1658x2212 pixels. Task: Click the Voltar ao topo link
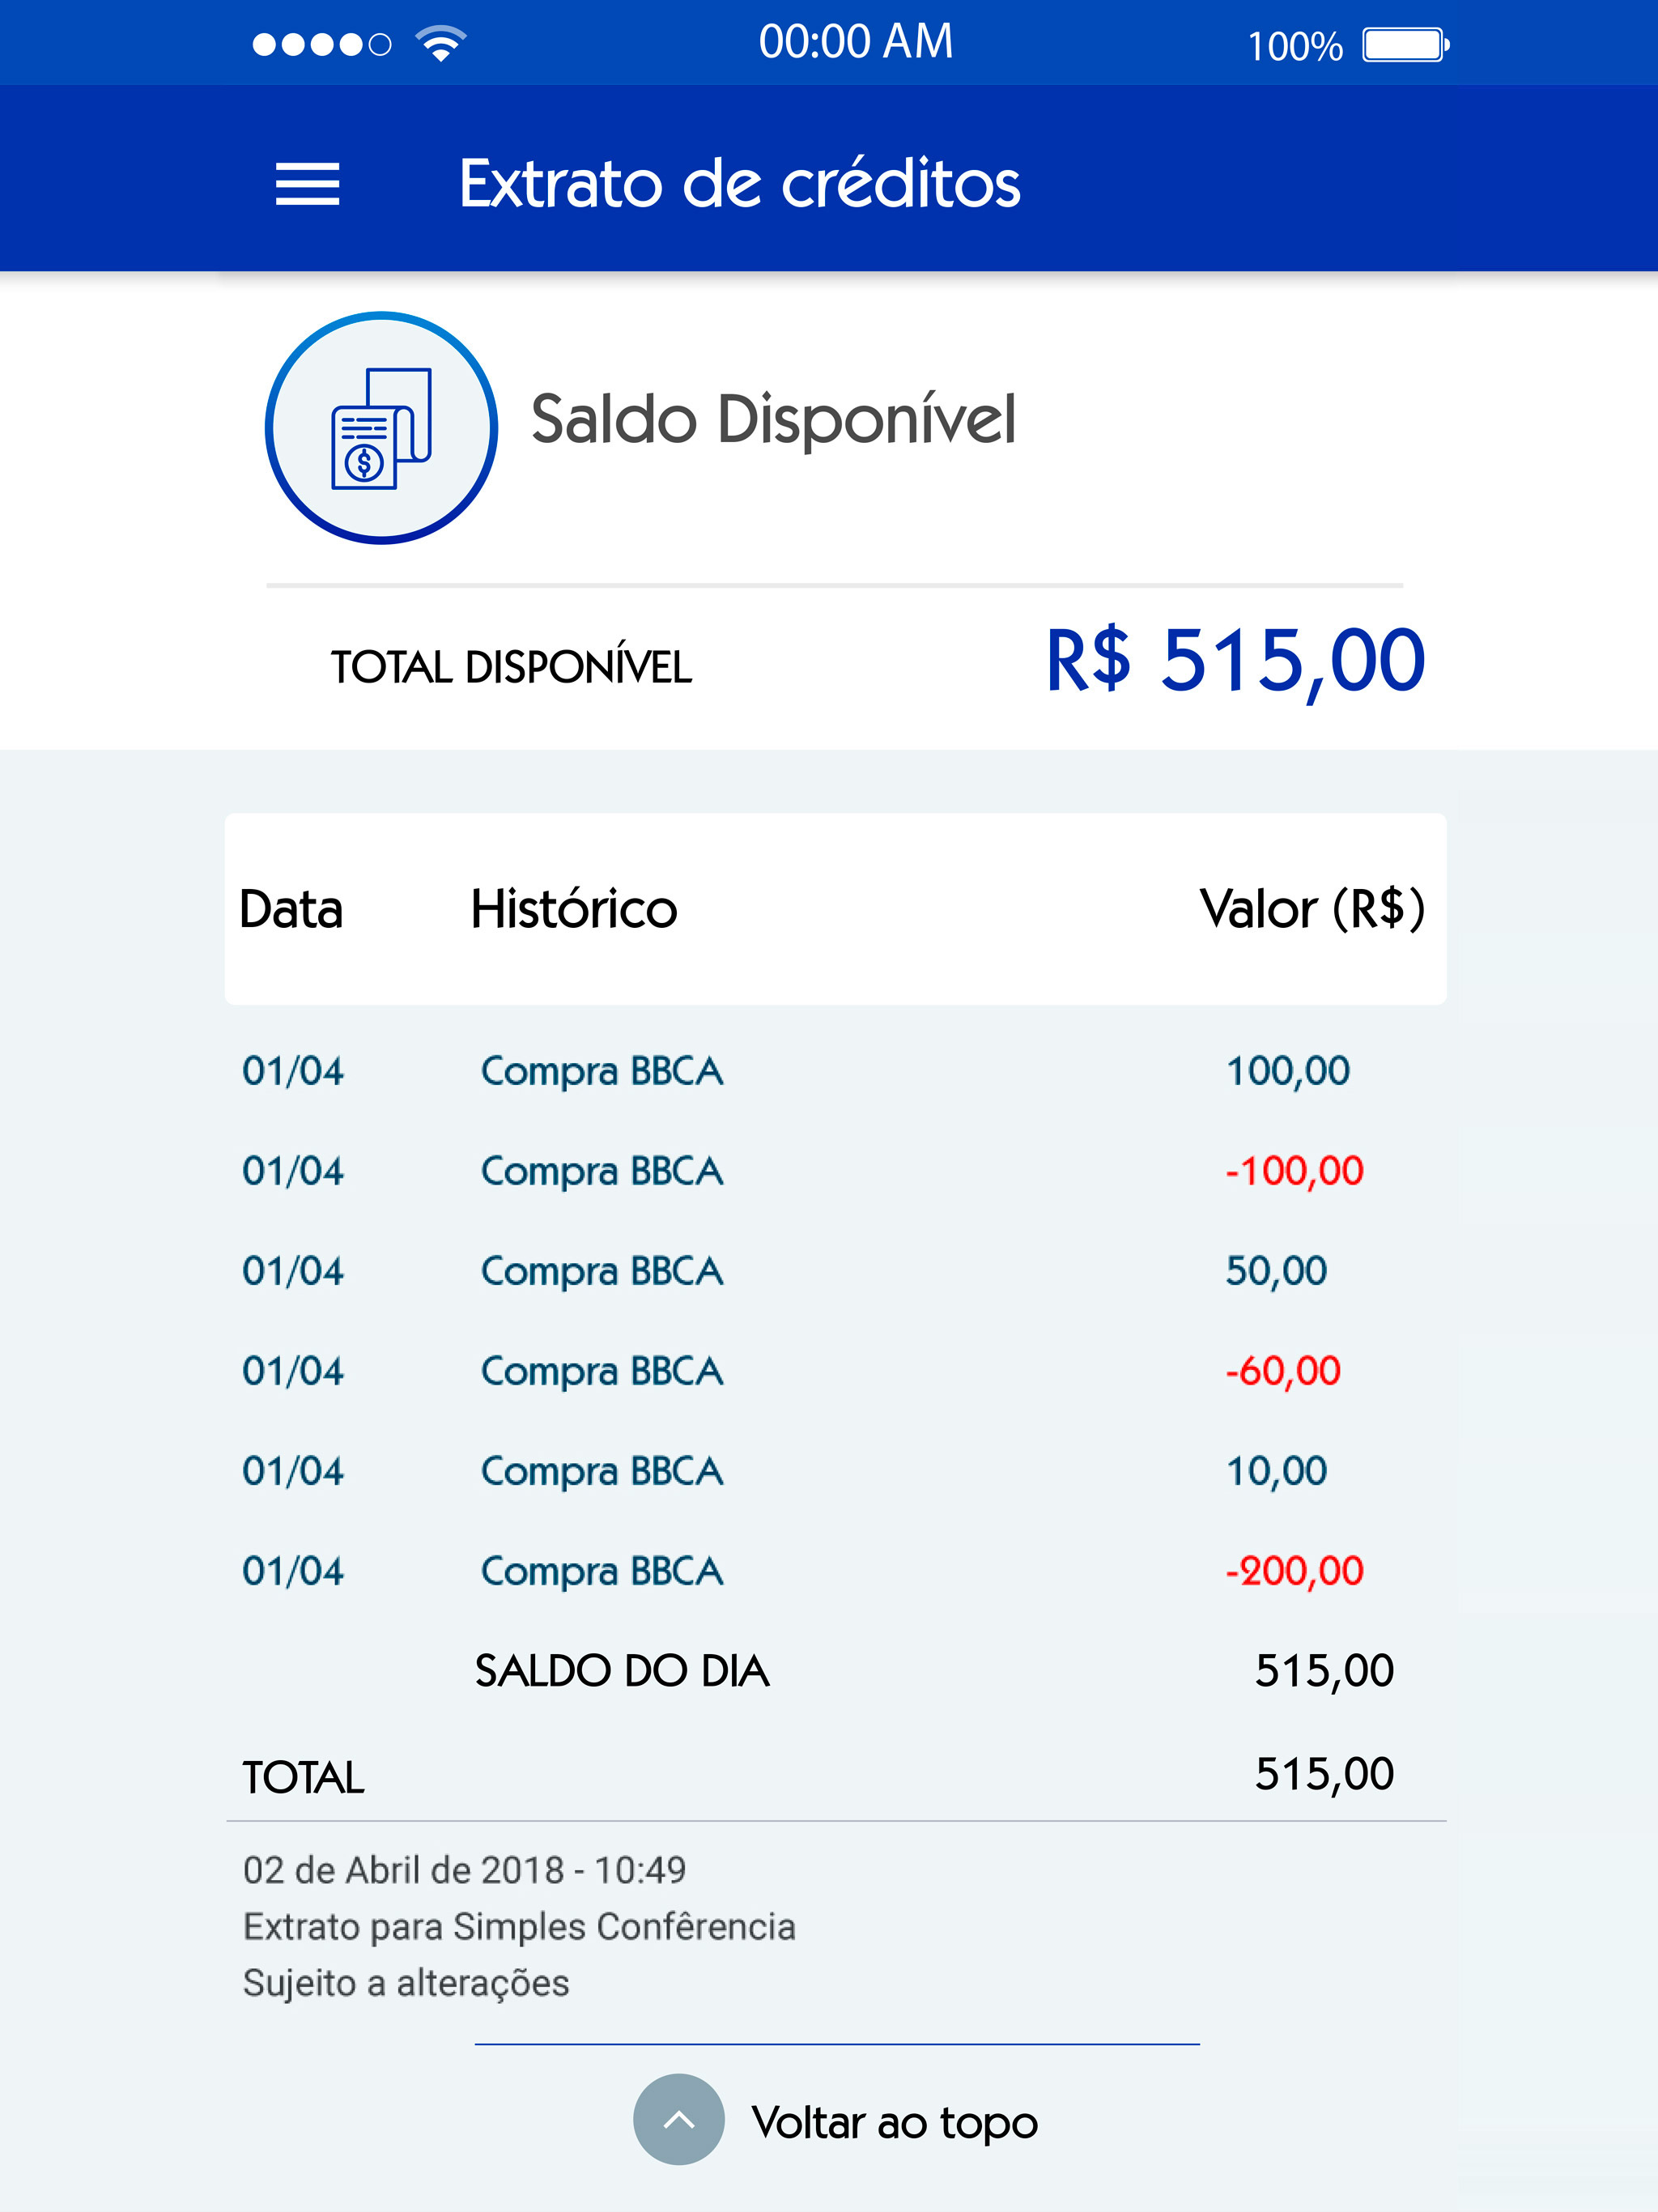(x=895, y=2122)
